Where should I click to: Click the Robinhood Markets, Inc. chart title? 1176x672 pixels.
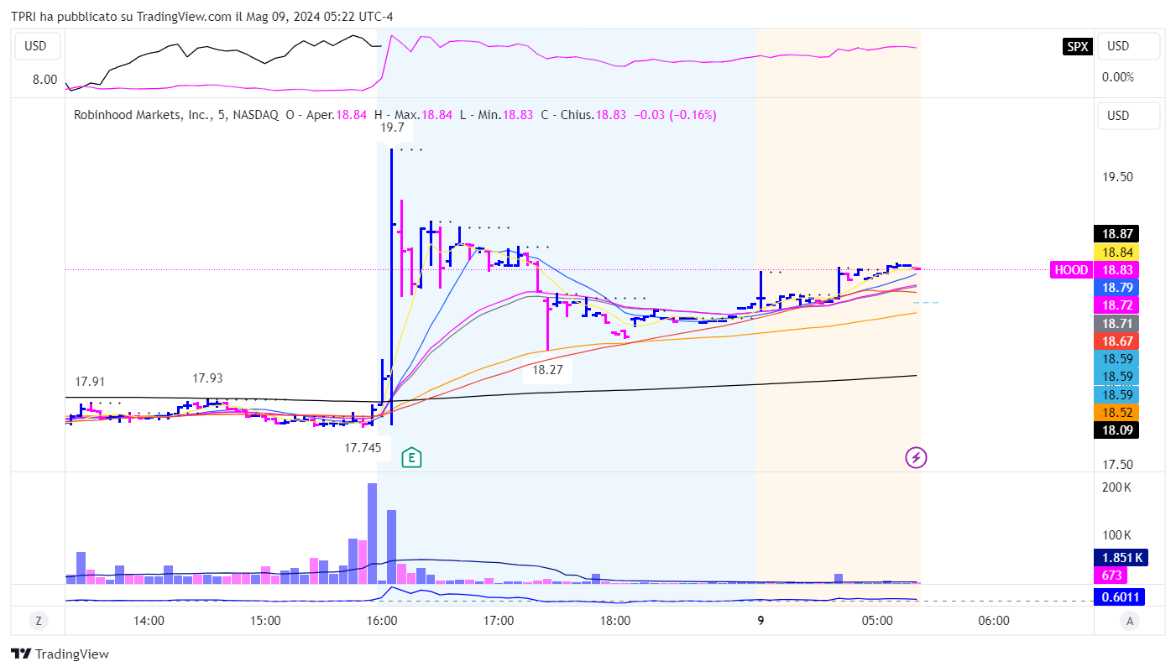(x=142, y=115)
